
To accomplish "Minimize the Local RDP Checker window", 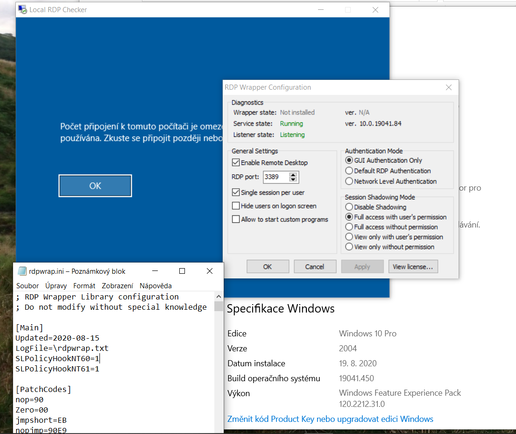I will click(x=321, y=10).
